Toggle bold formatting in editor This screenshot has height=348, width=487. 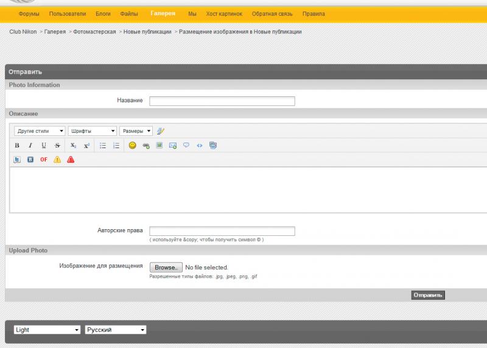pyautogui.click(x=17, y=145)
